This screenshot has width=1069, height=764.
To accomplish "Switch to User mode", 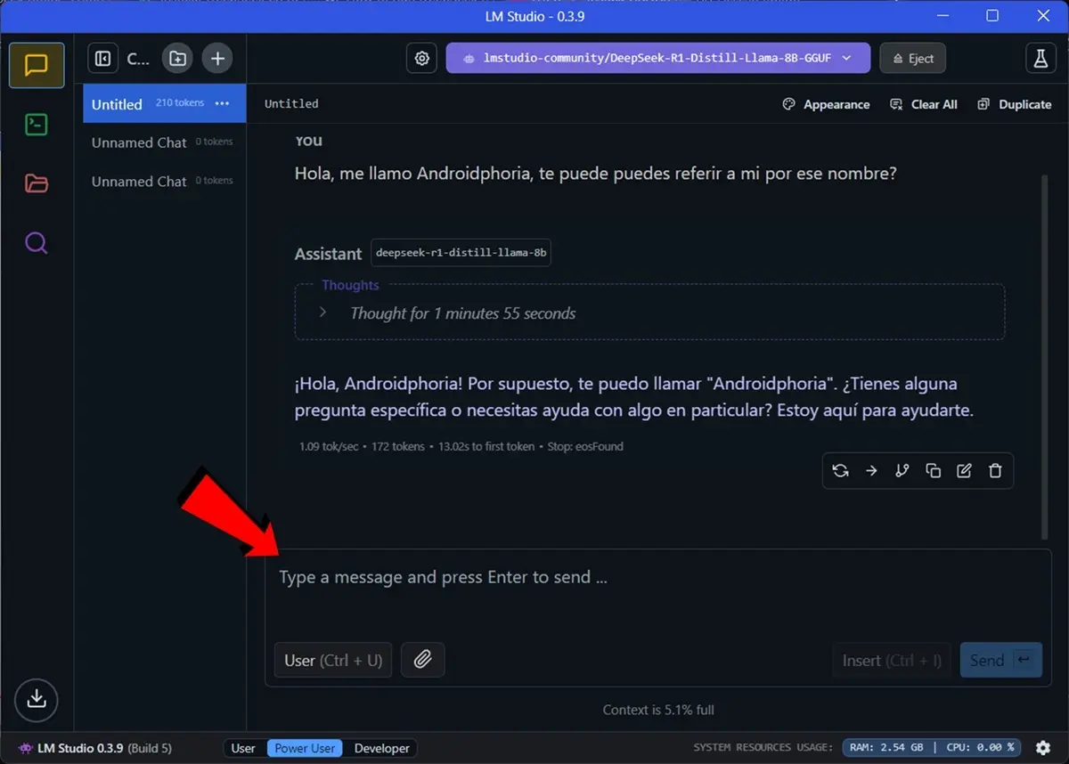I will (x=243, y=748).
